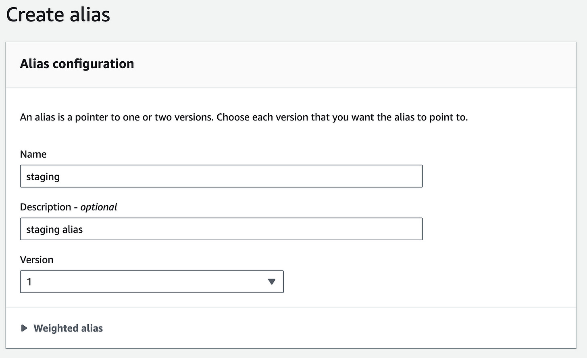Select the text staging in the Name field

tap(43, 176)
